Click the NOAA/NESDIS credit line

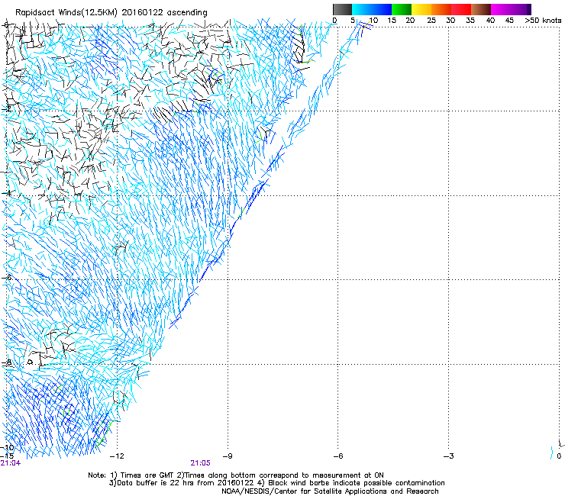click(x=330, y=491)
